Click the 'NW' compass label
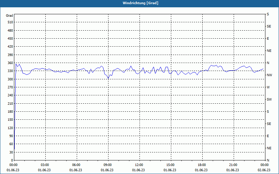The width and height of the screenshot is (279, 174). [x=269, y=75]
